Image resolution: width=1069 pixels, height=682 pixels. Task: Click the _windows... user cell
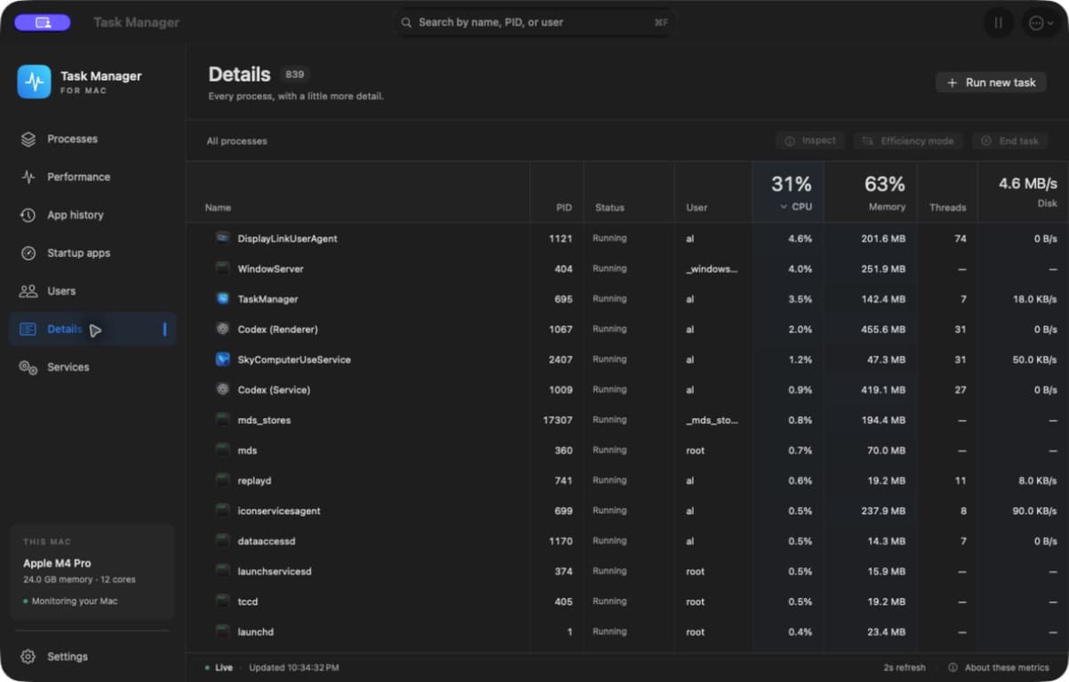pos(712,269)
